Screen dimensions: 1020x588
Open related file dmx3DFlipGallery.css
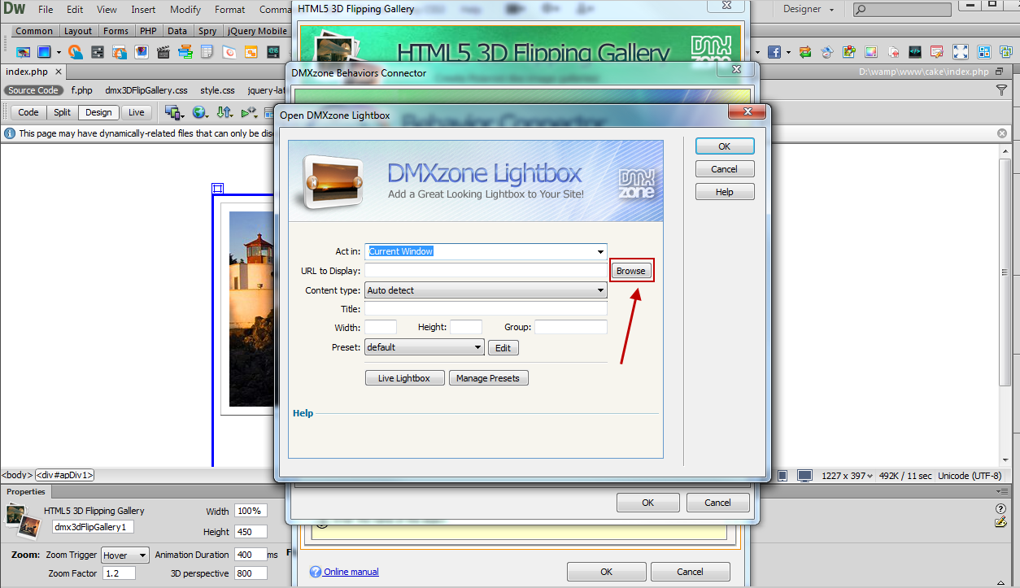click(x=146, y=90)
